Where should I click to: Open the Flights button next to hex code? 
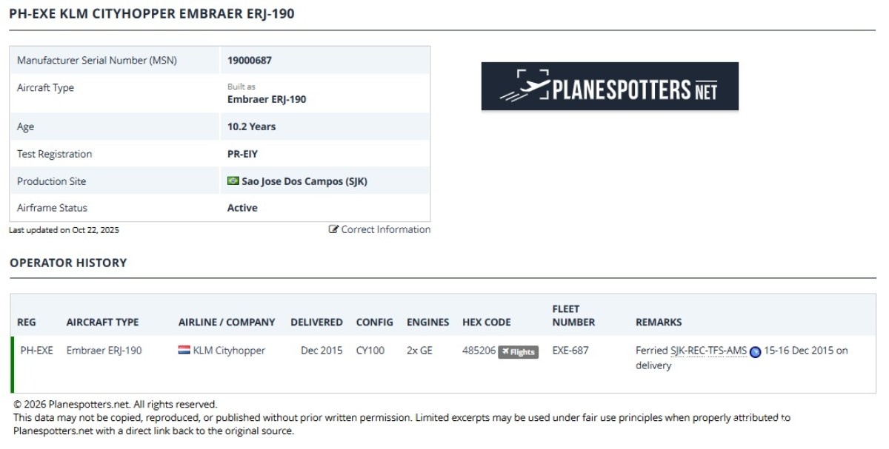(519, 352)
